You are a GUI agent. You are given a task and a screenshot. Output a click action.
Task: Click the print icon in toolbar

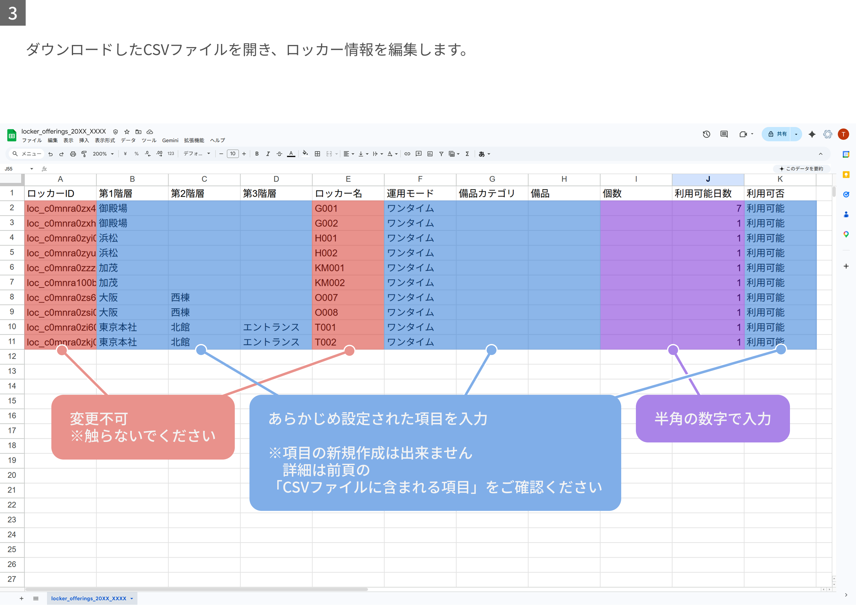pos(73,154)
